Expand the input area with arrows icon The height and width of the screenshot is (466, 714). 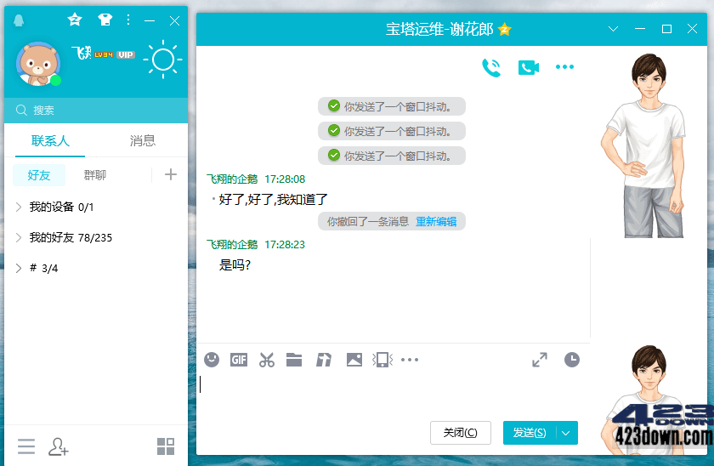point(540,360)
